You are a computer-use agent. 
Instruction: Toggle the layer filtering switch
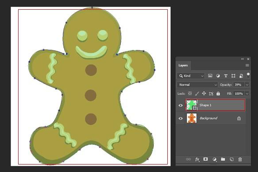coord(248,75)
